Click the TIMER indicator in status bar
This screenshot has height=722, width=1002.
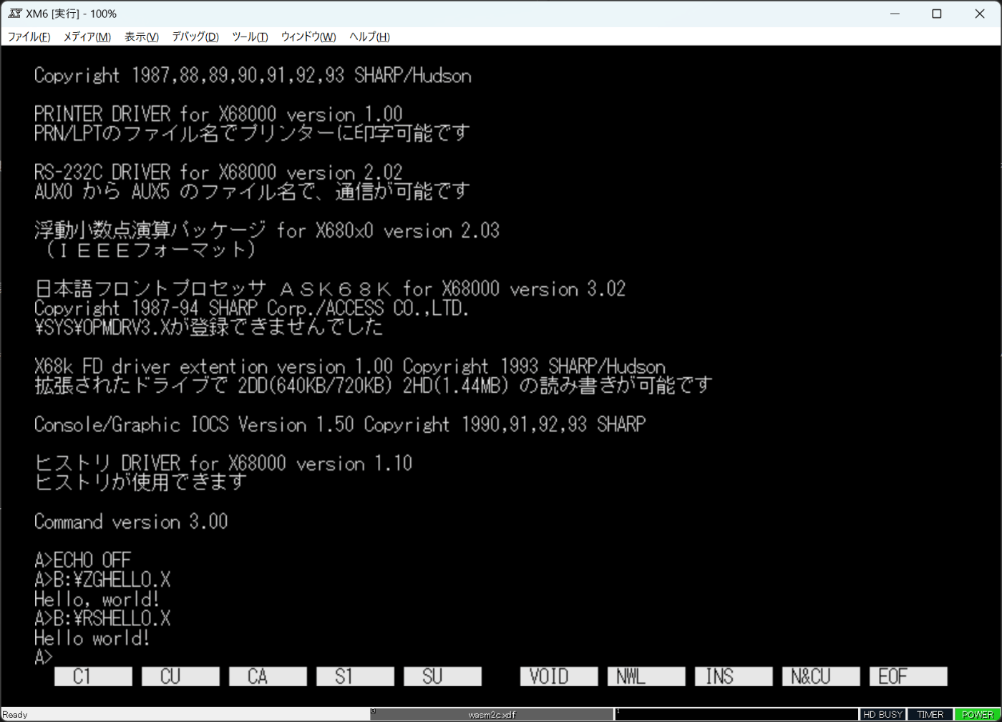(x=930, y=714)
